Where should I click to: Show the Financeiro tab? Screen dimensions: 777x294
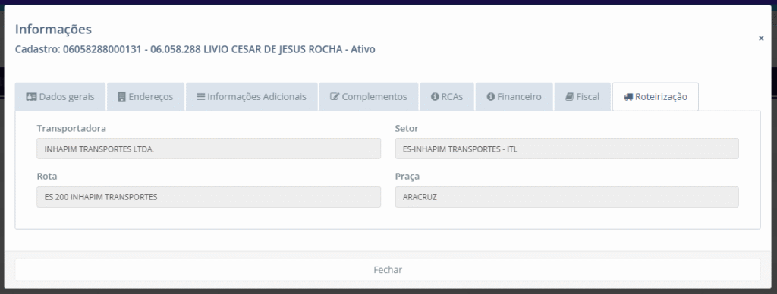pos(514,97)
